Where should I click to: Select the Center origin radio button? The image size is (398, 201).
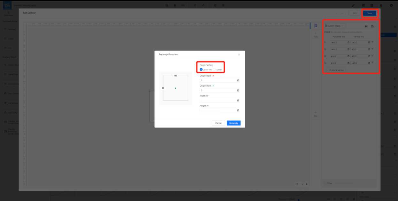click(214, 70)
